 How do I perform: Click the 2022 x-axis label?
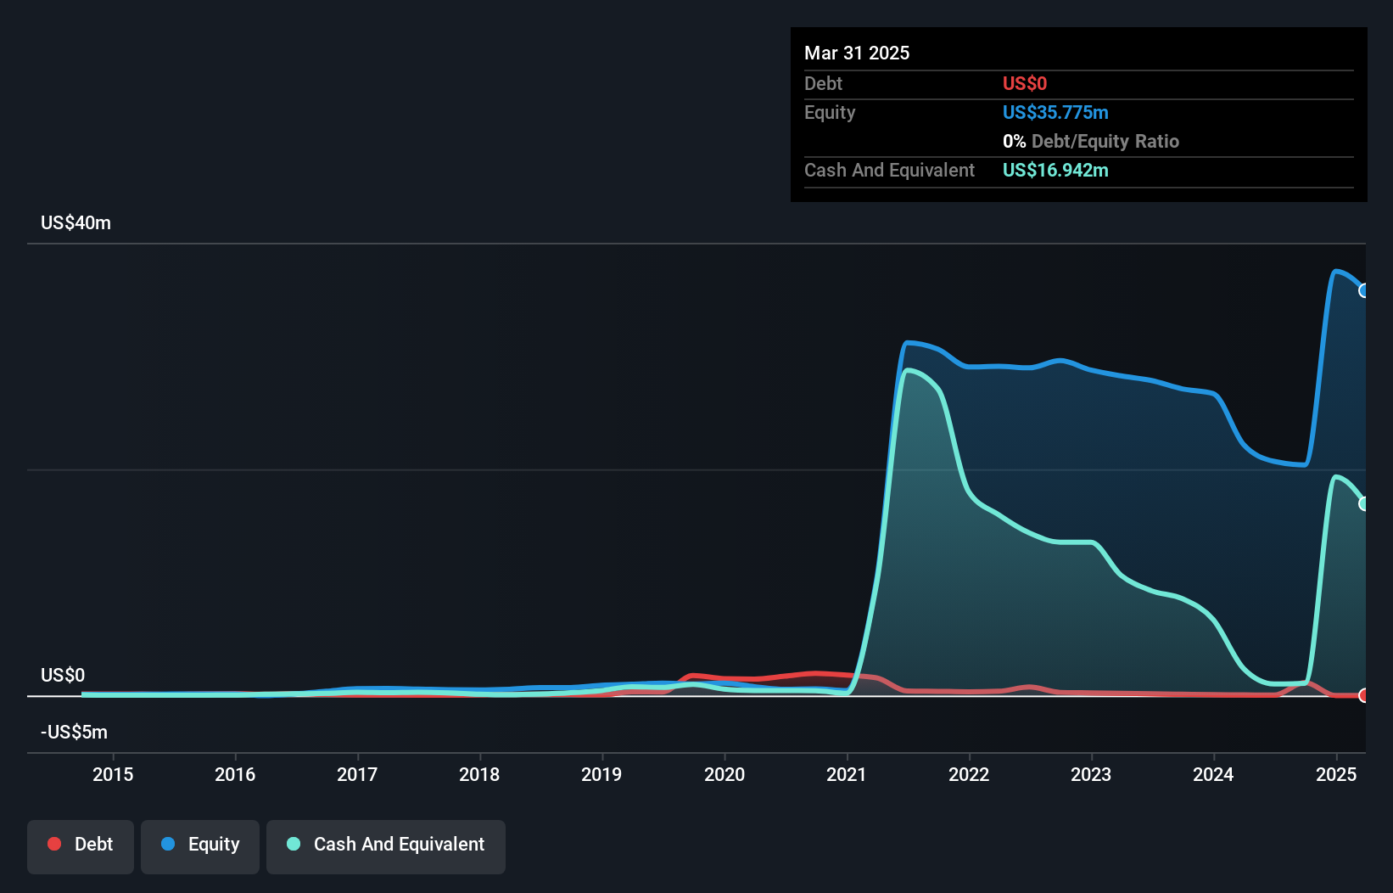click(969, 774)
